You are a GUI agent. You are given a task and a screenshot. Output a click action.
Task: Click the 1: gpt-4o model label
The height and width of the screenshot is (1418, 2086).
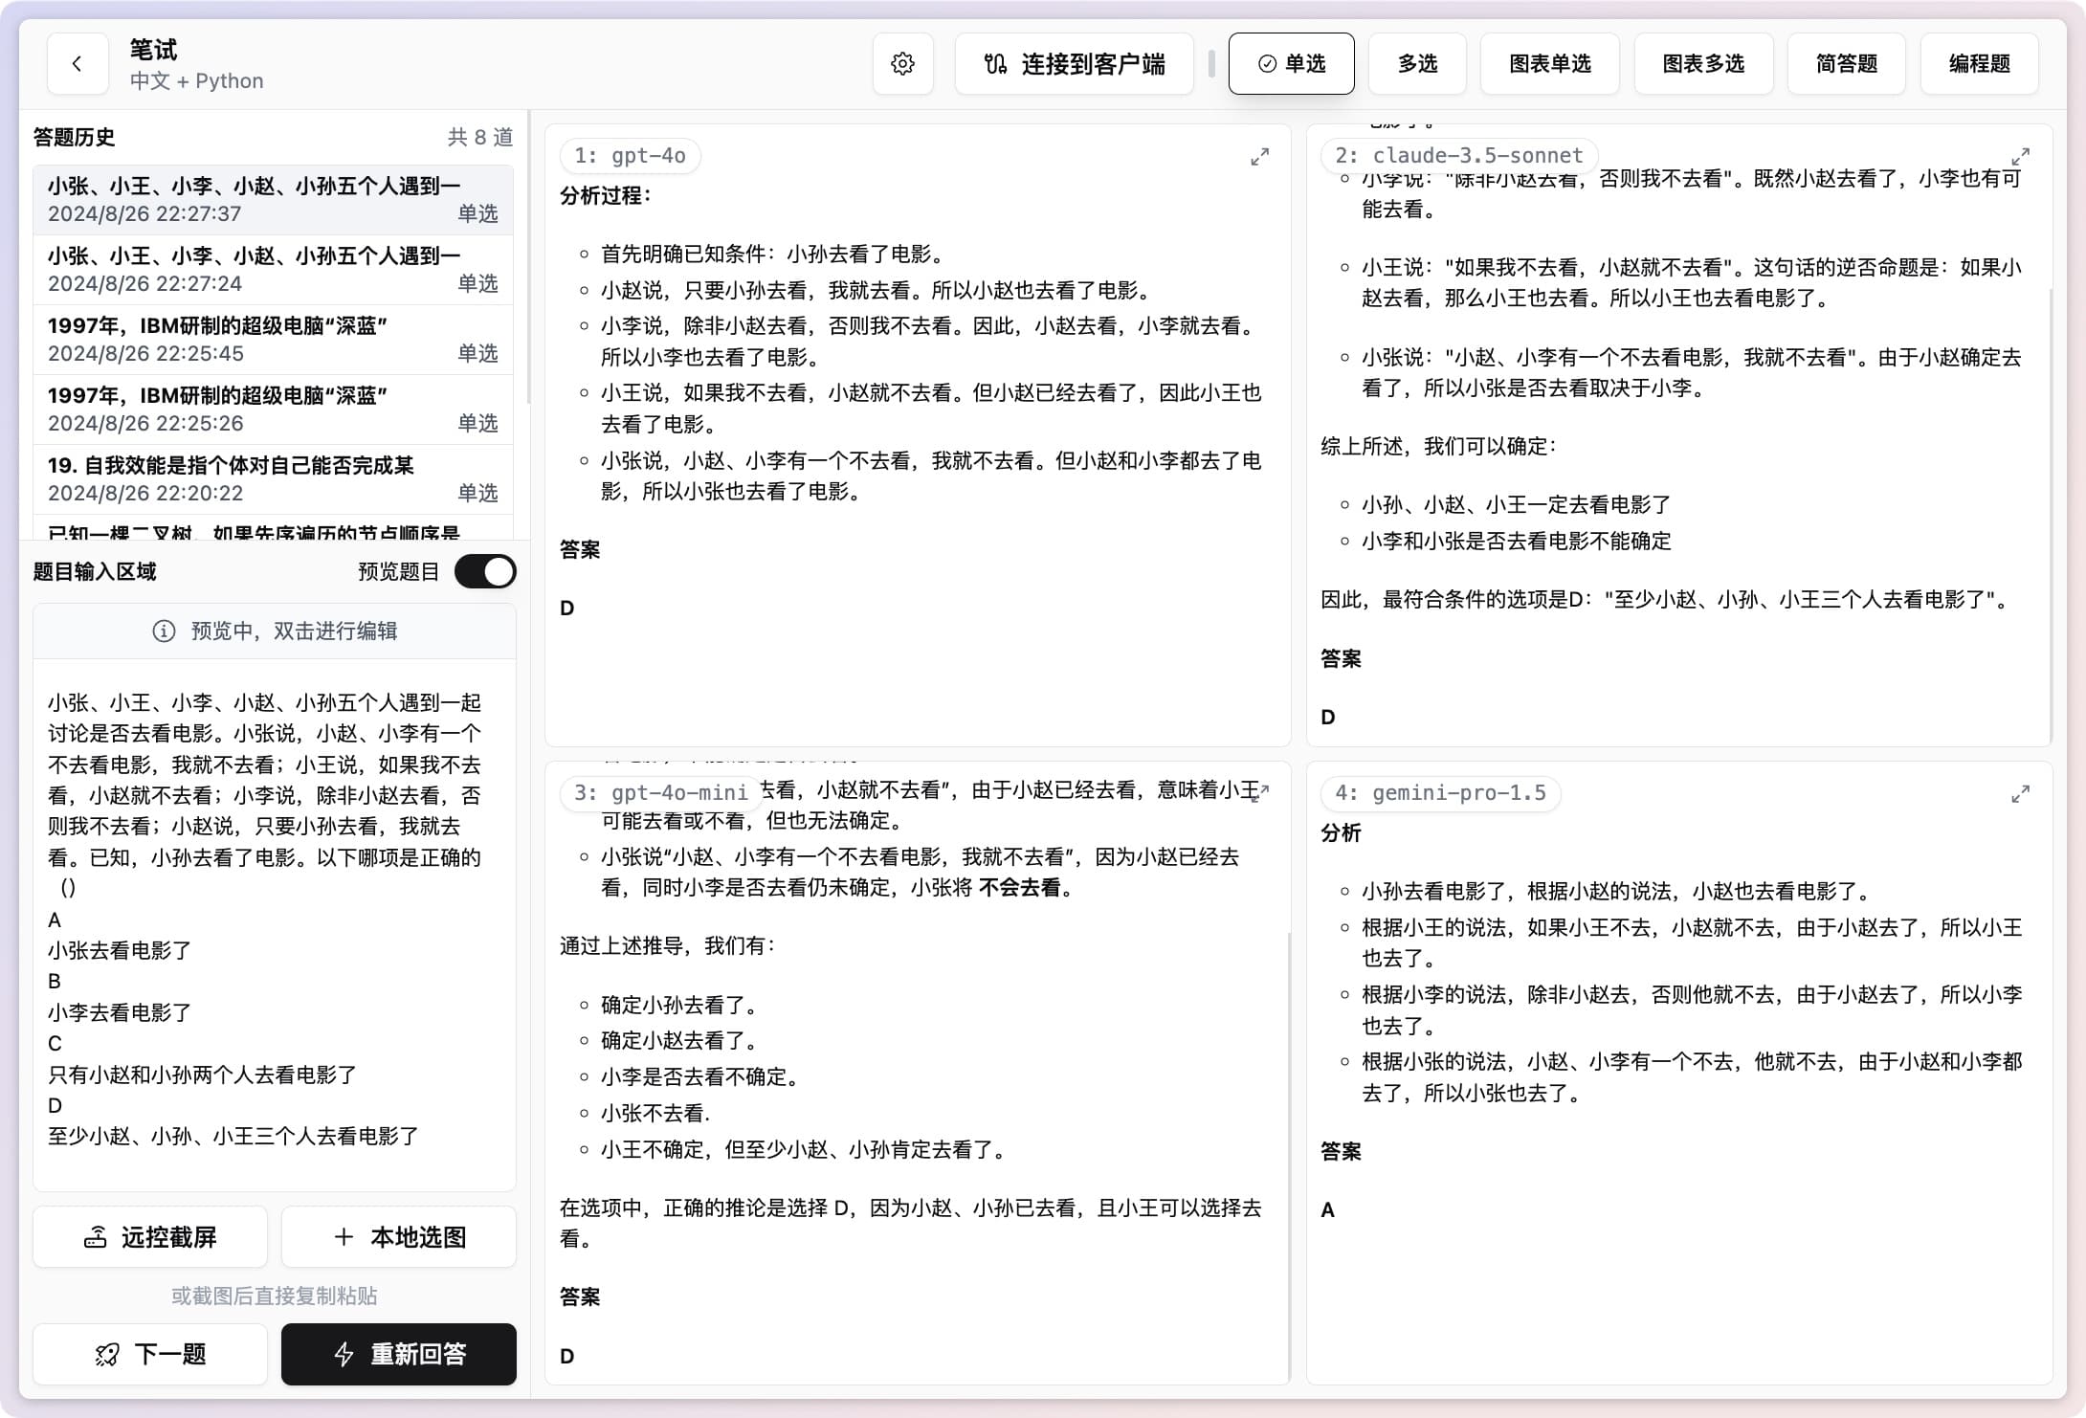(x=630, y=156)
